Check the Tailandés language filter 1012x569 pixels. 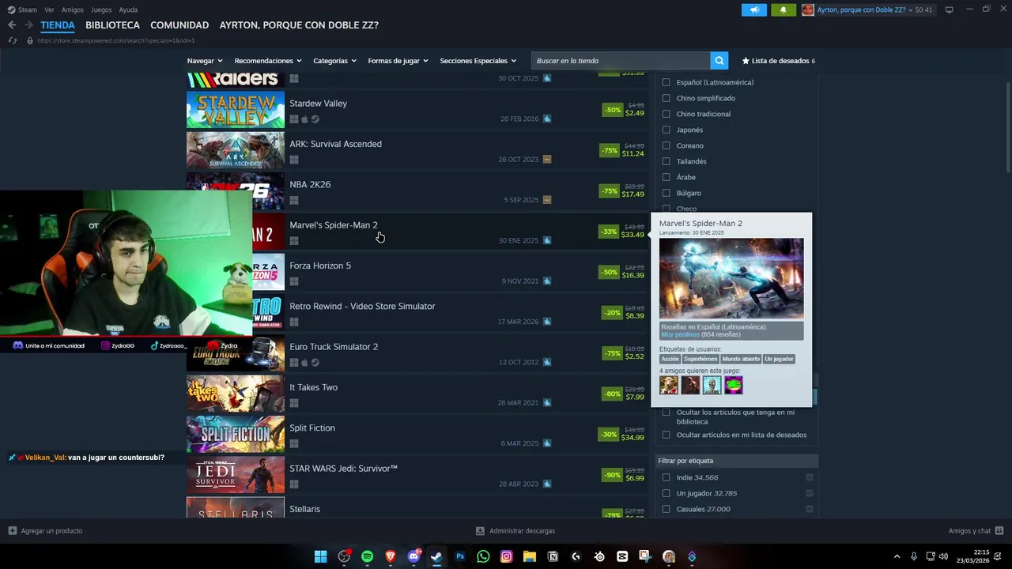[x=666, y=161]
